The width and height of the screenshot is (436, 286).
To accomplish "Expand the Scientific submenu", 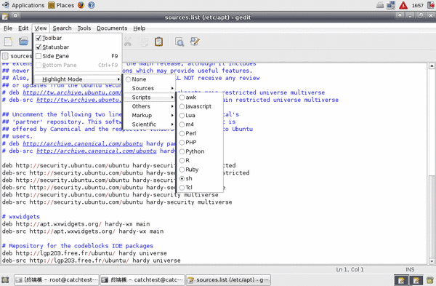I will [x=149, y=124].
